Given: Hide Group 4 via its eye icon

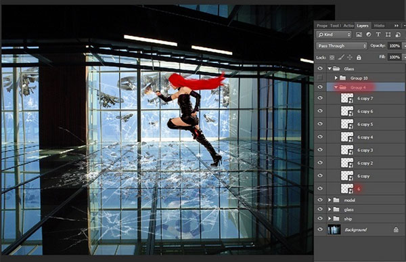Looking at the screenshot, I should point(320,87).
